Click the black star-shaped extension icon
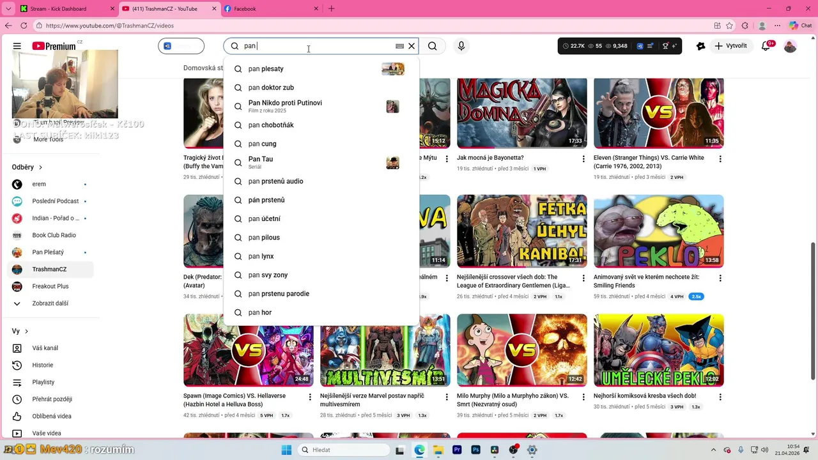The height and width of the screenshot is (460, 818). pyautogui.click(x=701, y=46)
